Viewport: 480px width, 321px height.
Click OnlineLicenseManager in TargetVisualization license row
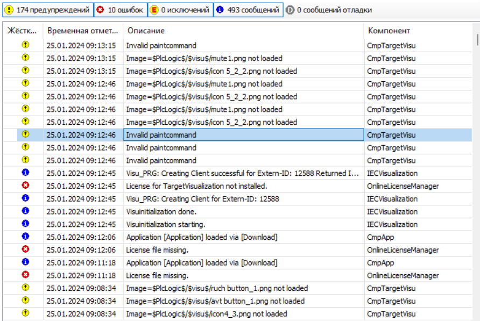click(x=403, y=186)
